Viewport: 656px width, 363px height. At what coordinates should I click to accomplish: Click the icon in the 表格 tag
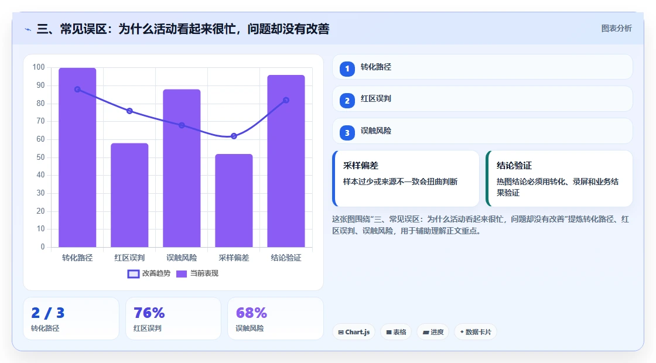pos(389,332)
